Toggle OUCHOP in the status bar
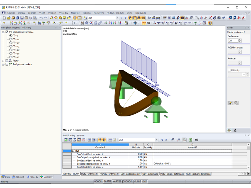 click(x=127, y=182)
